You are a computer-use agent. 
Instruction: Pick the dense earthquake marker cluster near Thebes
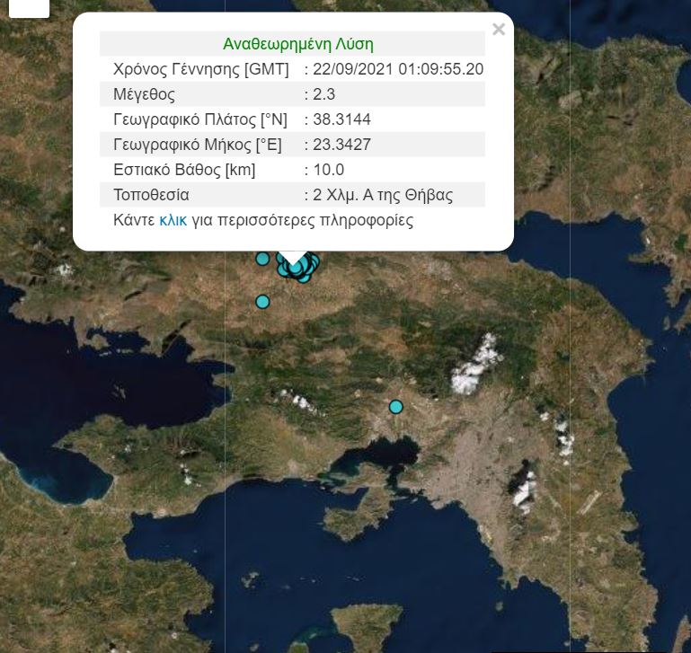300,267
